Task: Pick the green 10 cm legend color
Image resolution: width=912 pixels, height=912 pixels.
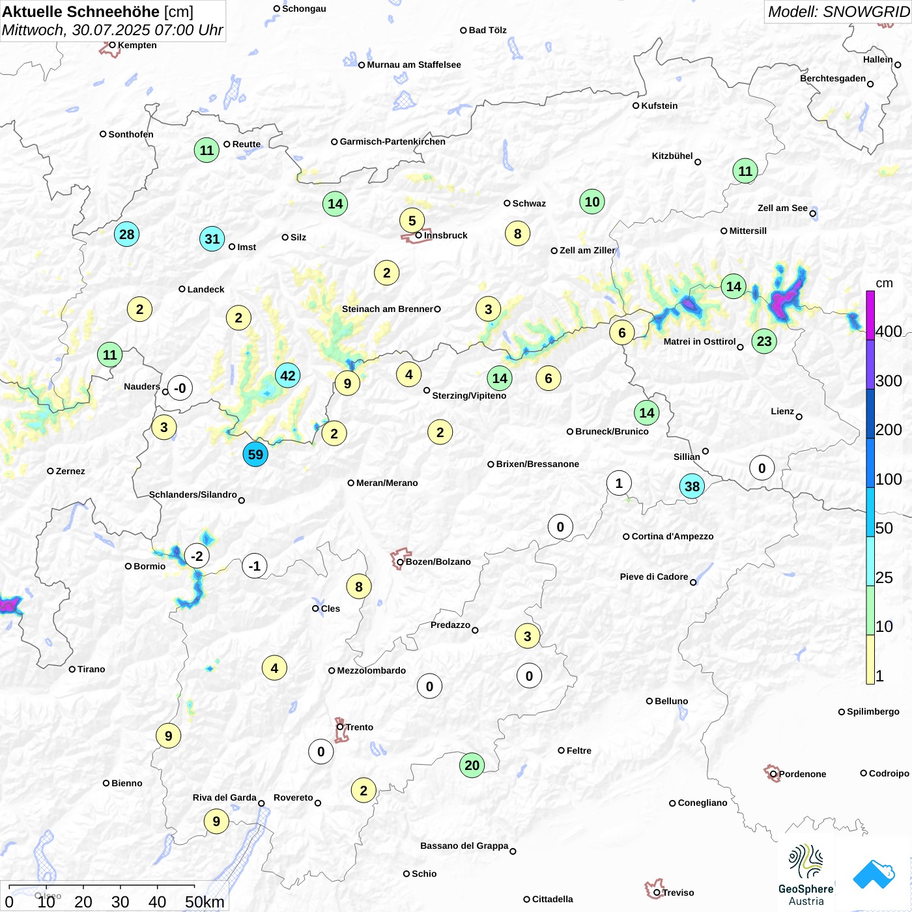Action: (870, 610)
